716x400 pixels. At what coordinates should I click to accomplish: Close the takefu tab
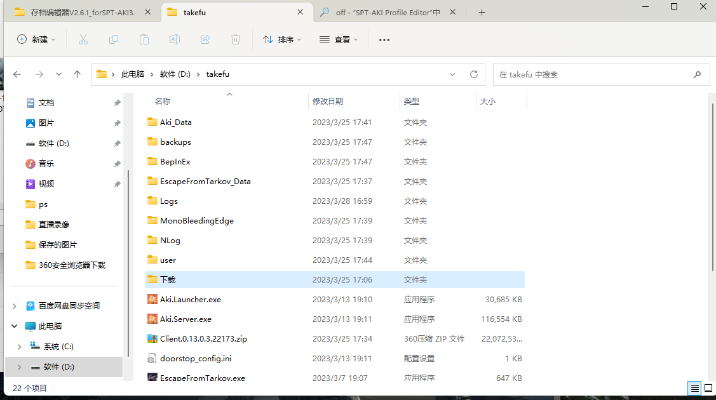[300, 12]
